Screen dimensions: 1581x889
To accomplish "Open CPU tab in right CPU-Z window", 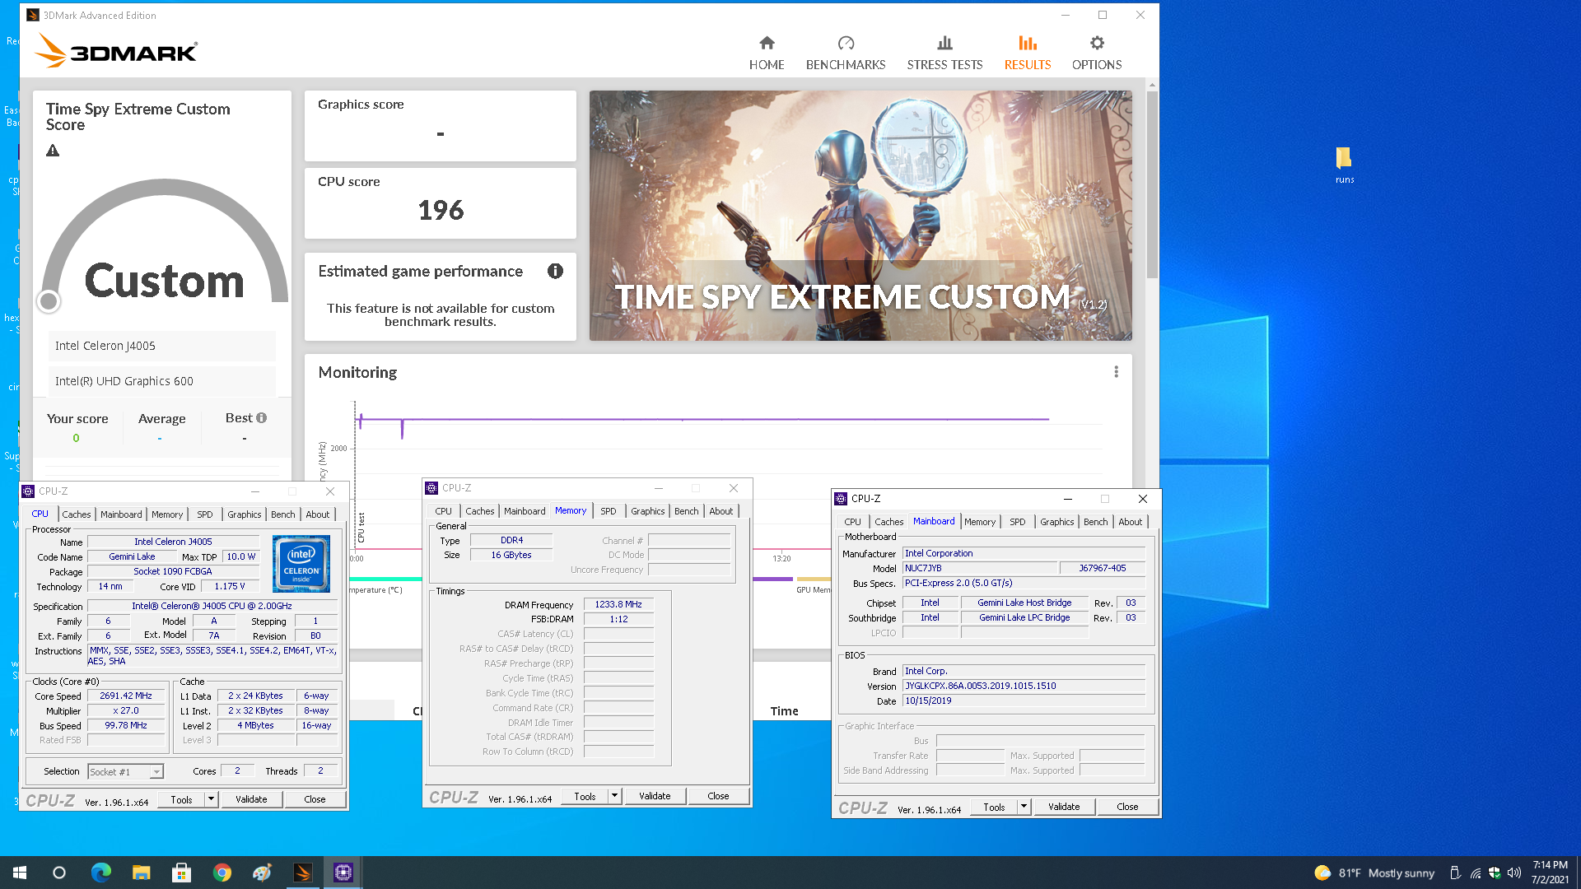I will (852, 522).
